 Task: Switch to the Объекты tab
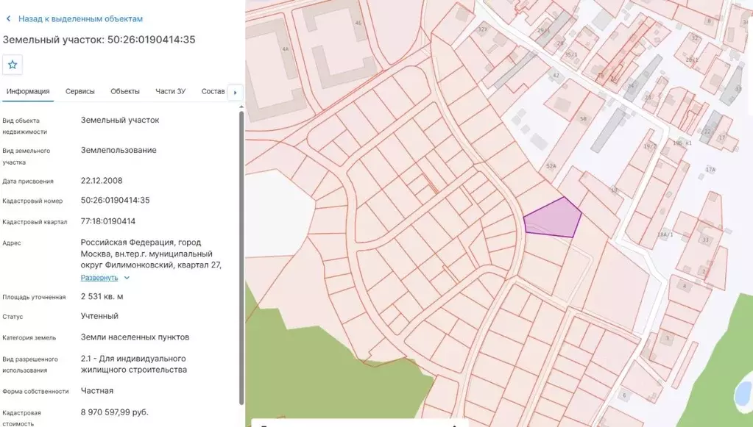125,92
